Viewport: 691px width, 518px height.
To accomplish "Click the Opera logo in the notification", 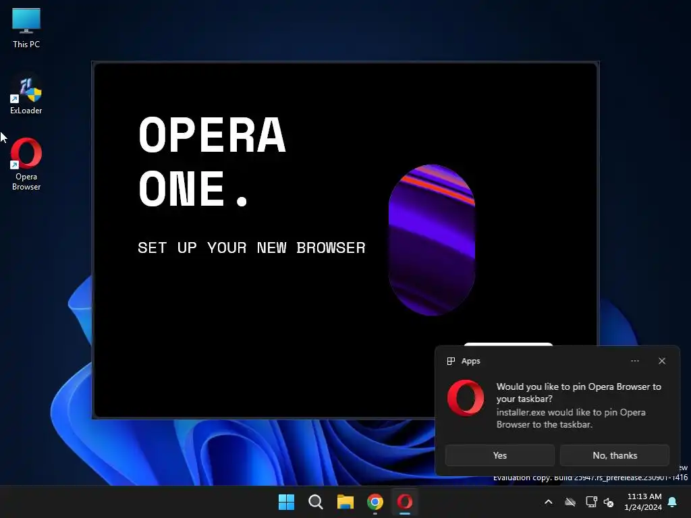I will (x=466, y=398).
